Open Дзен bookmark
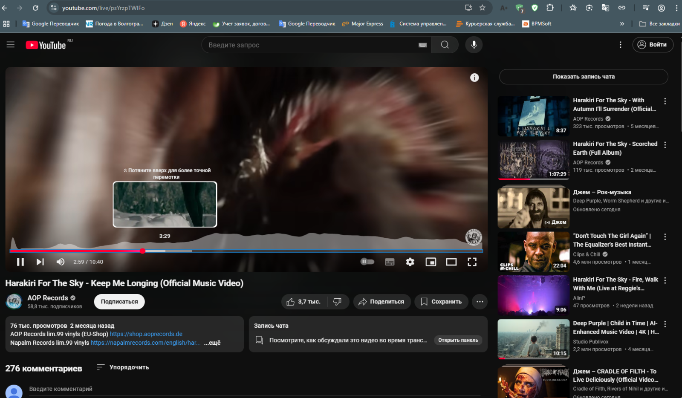 pyautogui.click(x=162, y=24)
